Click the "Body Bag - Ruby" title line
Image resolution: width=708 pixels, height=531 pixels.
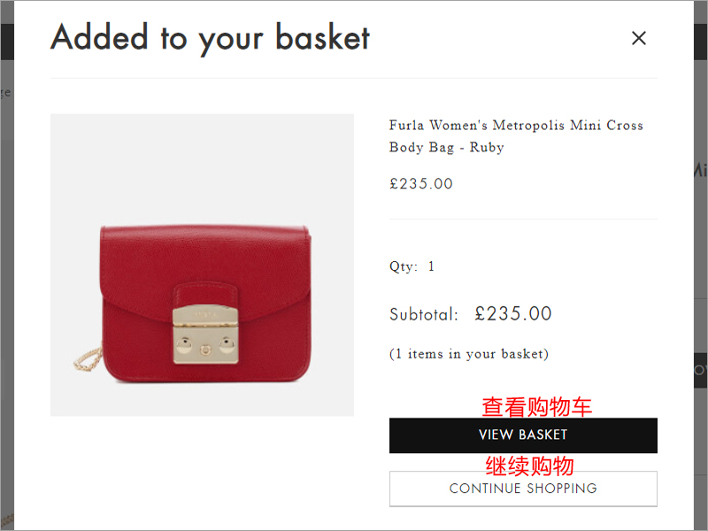pyautogui.click(x=447, y=148)
